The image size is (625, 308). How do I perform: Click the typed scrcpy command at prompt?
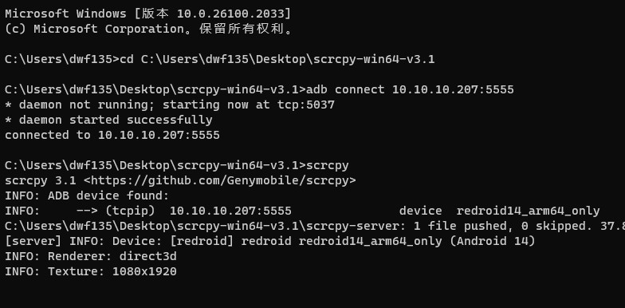(327, 166)
